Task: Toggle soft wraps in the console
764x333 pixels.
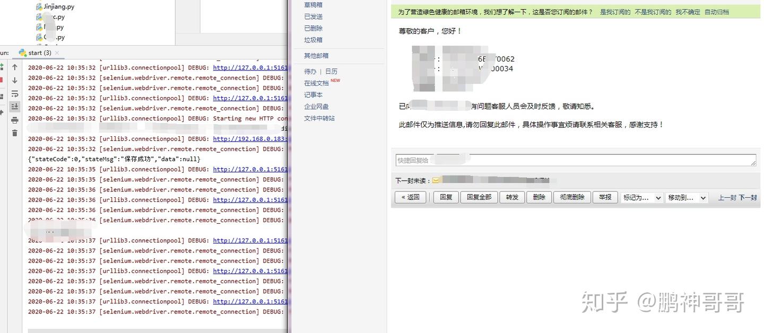Action: 14,93
